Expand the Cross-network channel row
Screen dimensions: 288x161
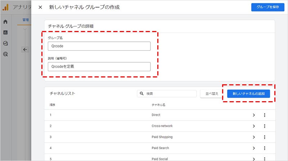[254, 126]
